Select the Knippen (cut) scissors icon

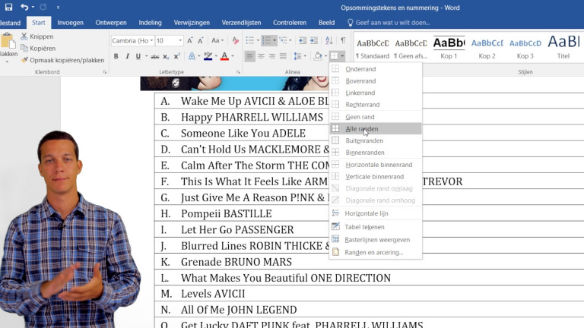(x=24, y=36)
